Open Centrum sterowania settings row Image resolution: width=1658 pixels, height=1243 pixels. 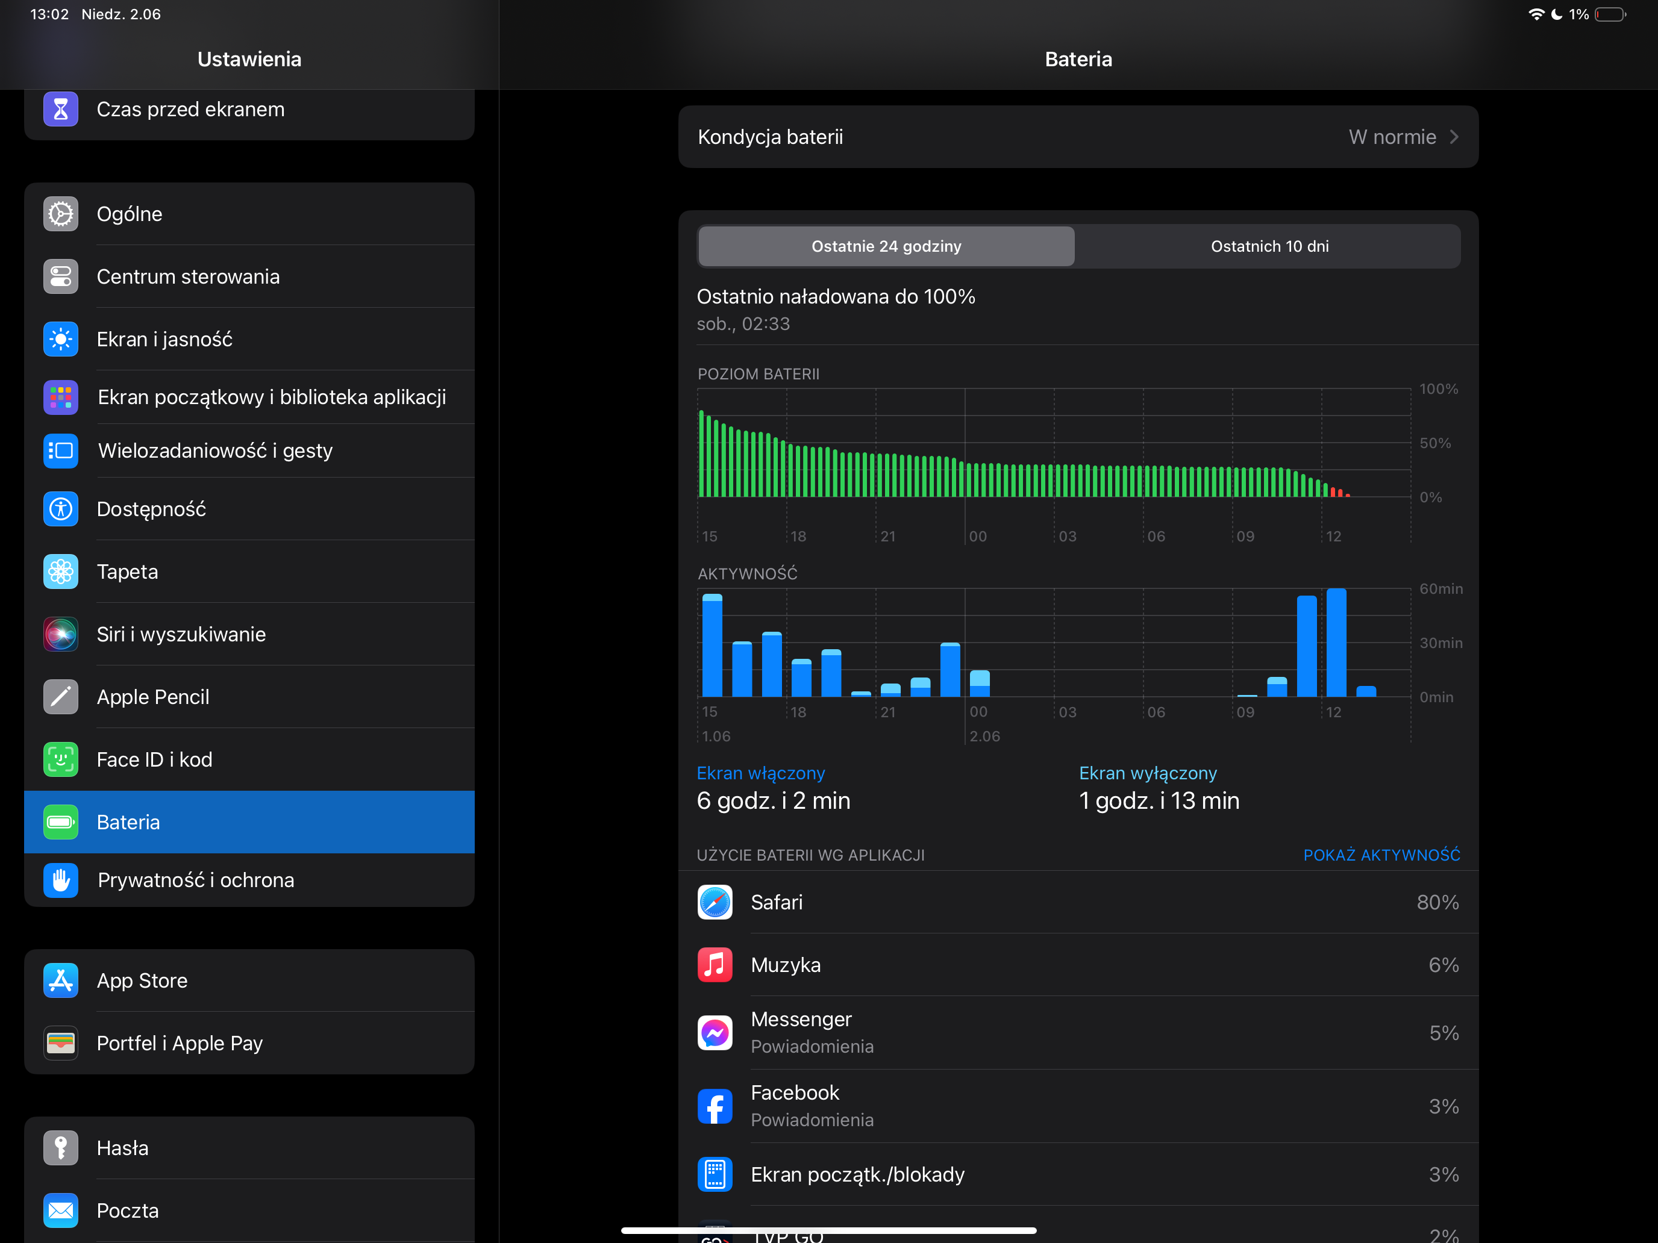click(249, 276)
